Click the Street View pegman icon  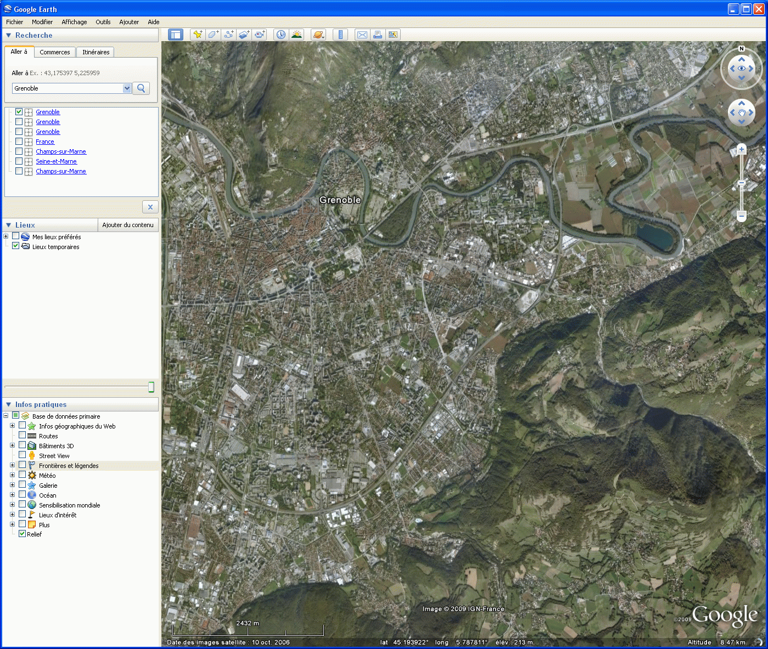[x=32, y=456]
